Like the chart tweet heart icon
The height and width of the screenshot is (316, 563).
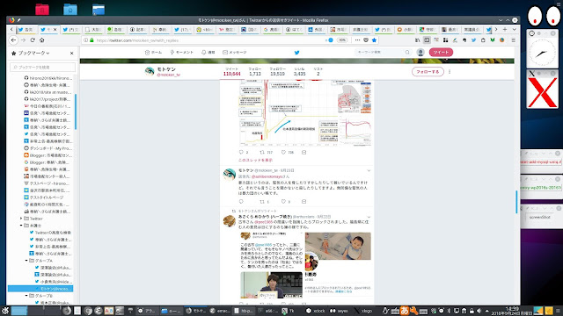[x=283, y=152]
